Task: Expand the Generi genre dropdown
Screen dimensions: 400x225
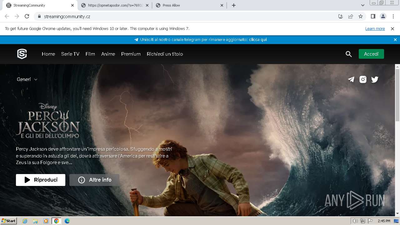Action: click(27, 79)
